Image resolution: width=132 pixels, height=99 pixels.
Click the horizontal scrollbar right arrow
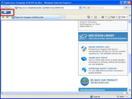coord(127,93)
